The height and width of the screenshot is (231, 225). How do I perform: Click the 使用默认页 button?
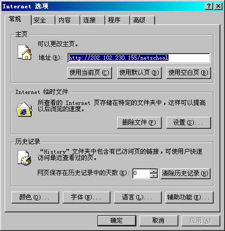click(x=139, y=73)
